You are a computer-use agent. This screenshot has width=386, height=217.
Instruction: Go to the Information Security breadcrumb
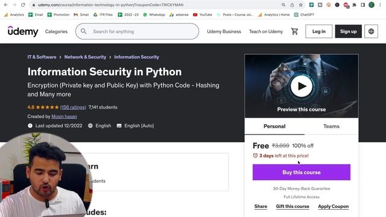pos(137,57)
